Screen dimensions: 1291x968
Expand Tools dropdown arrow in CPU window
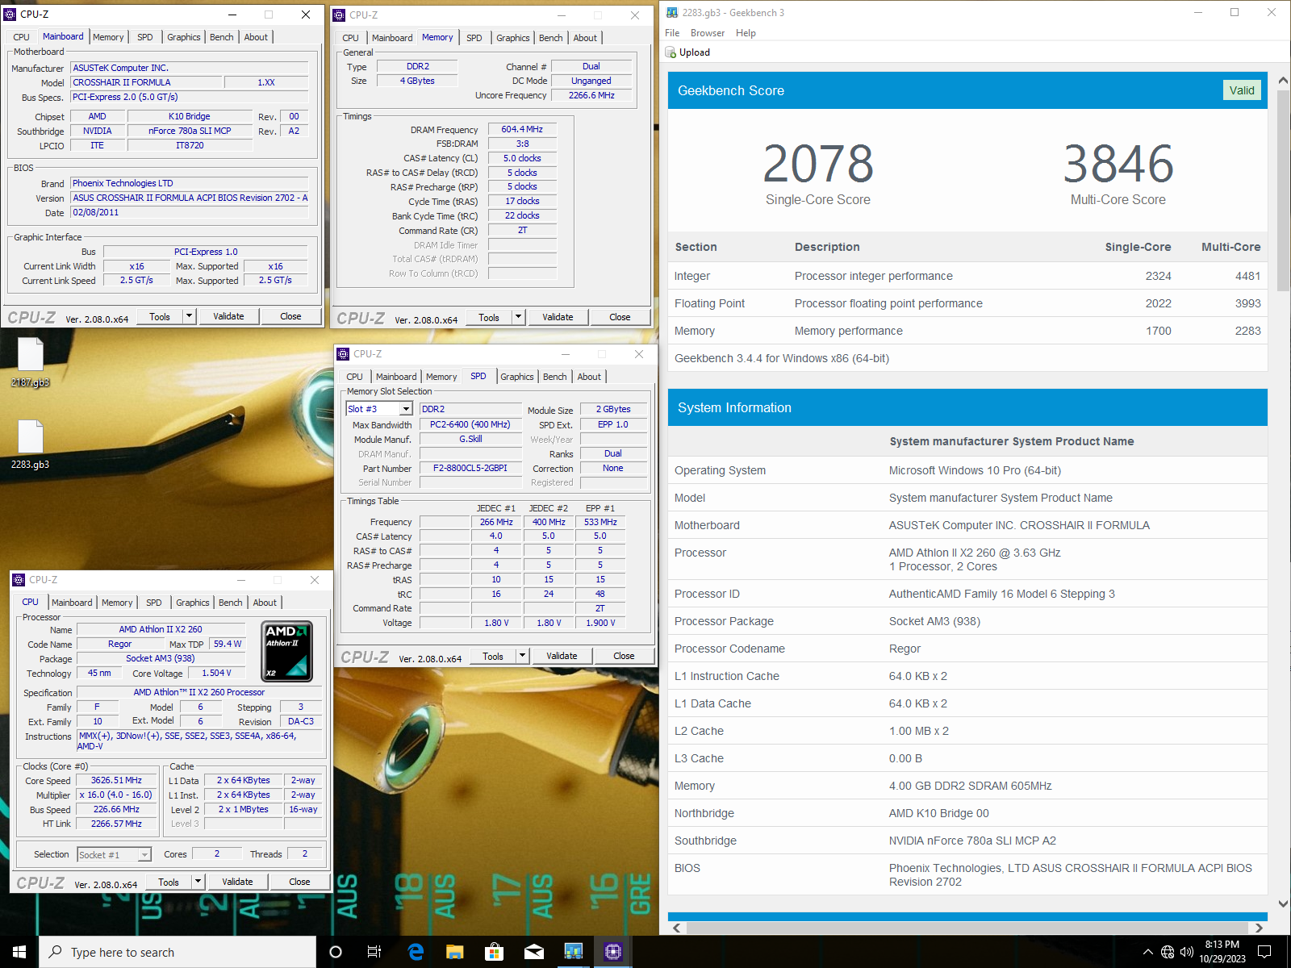198,882
